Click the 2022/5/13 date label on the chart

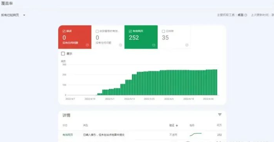coord(130,99)
